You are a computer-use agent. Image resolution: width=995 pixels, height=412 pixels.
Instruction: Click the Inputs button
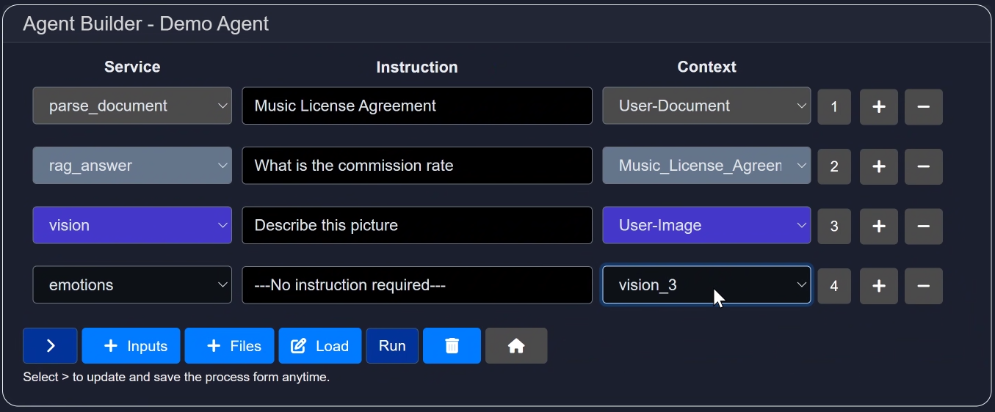pyautogui.click(x=131, y=346)
